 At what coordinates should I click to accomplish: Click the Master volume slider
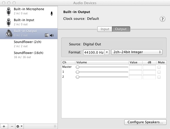click(102, 67)
